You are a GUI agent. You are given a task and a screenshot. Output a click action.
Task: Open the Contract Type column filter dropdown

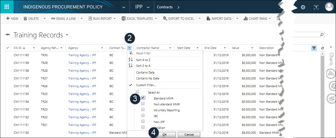click(130, 48)
